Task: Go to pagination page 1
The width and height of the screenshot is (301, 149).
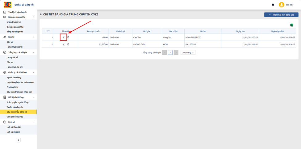Action: pyautogui.click(x=170, y=53)
